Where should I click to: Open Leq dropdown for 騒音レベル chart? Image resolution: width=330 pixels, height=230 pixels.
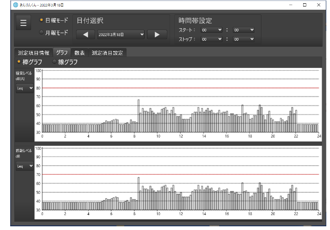25,87
